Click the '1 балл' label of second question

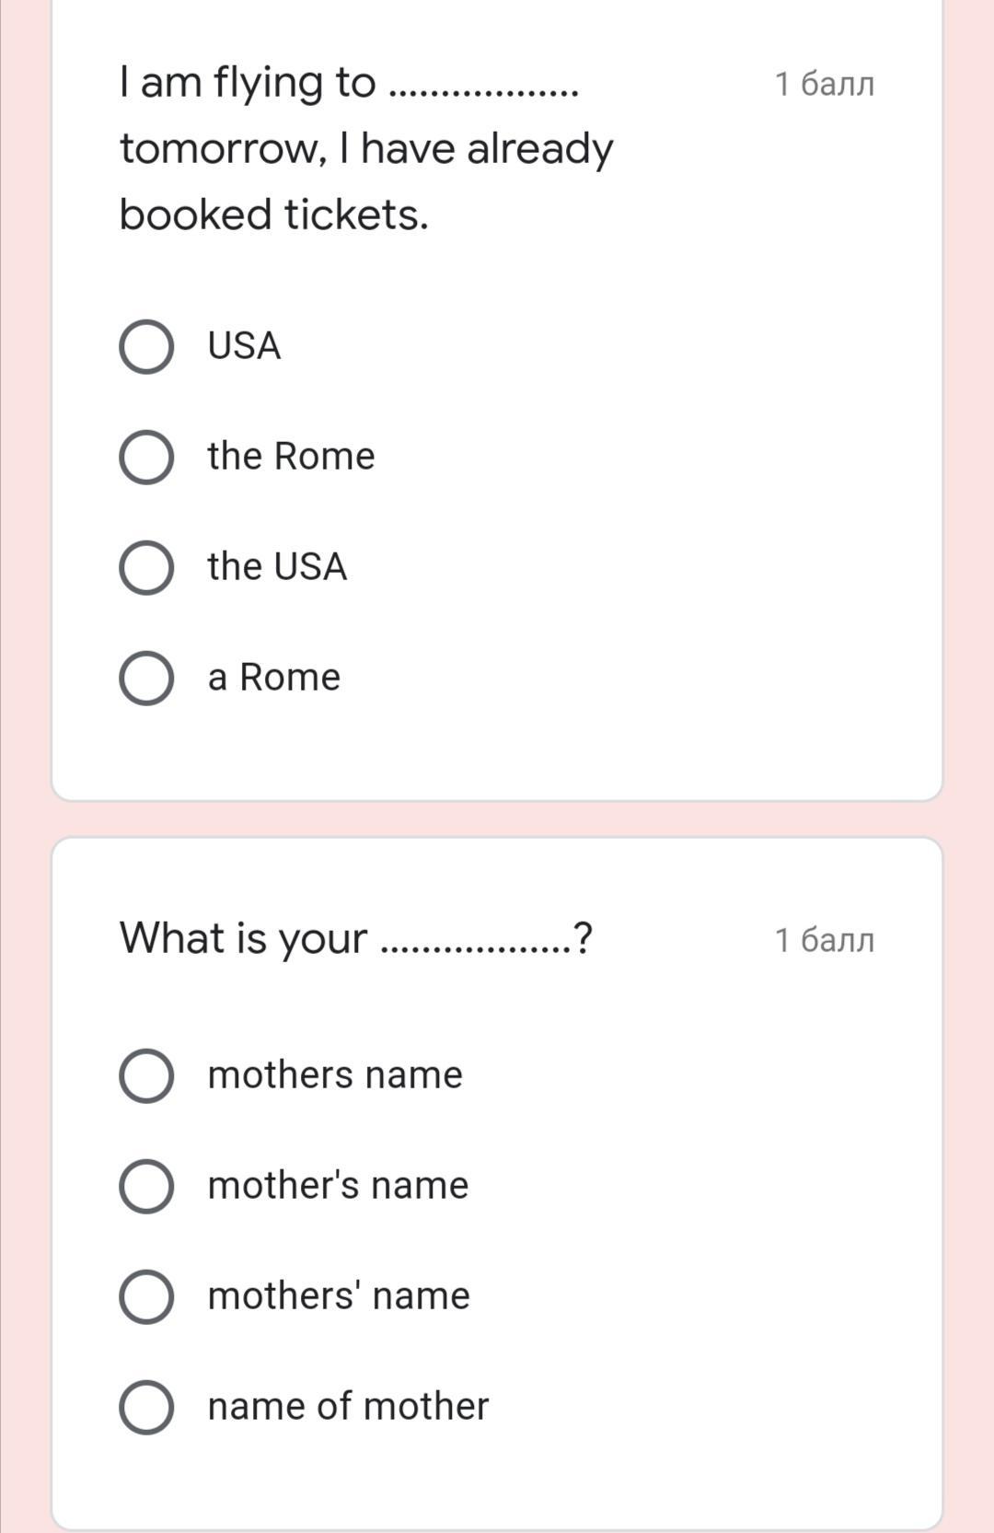click(x=825, y=940)
